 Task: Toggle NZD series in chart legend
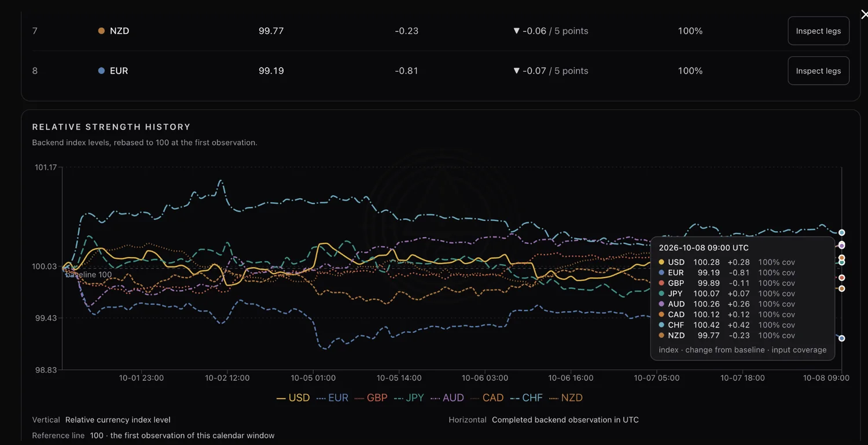coord(565,398)
